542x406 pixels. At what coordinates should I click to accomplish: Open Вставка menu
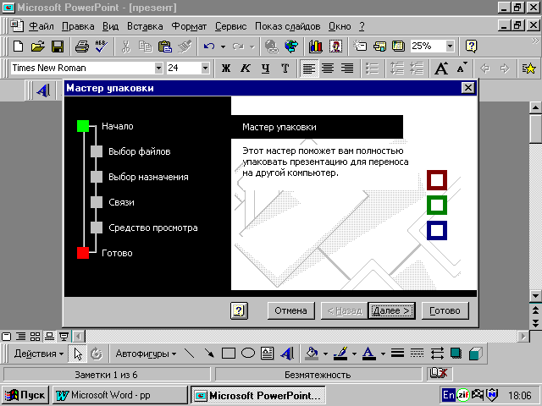coord(145,26)
